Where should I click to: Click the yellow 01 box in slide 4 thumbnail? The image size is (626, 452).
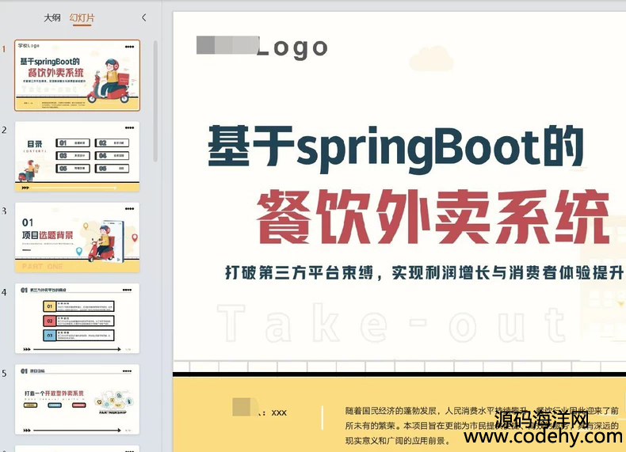(x=49, y=306)
